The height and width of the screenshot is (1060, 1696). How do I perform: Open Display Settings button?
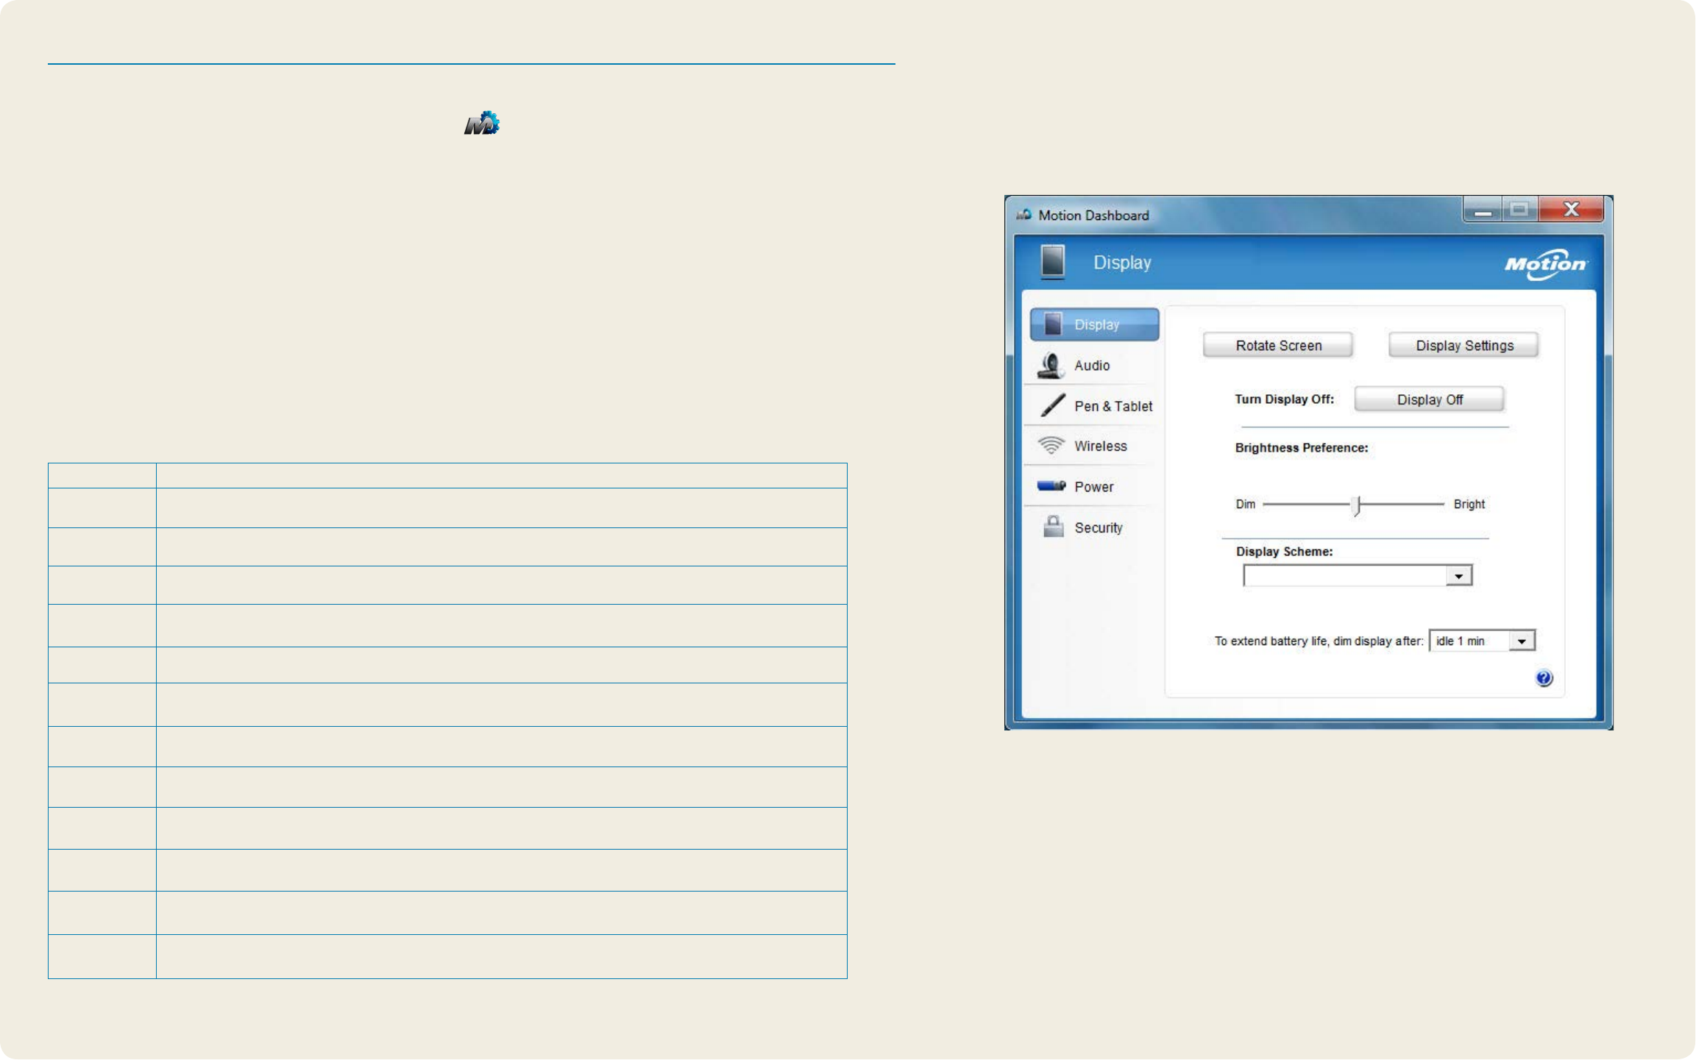(1463, 346)
